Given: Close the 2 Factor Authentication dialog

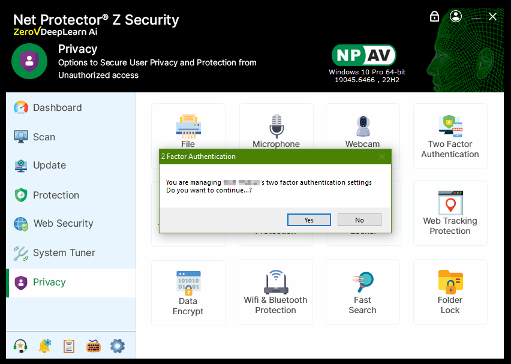Looking at the screenshot, I should (x=382, y=157).
